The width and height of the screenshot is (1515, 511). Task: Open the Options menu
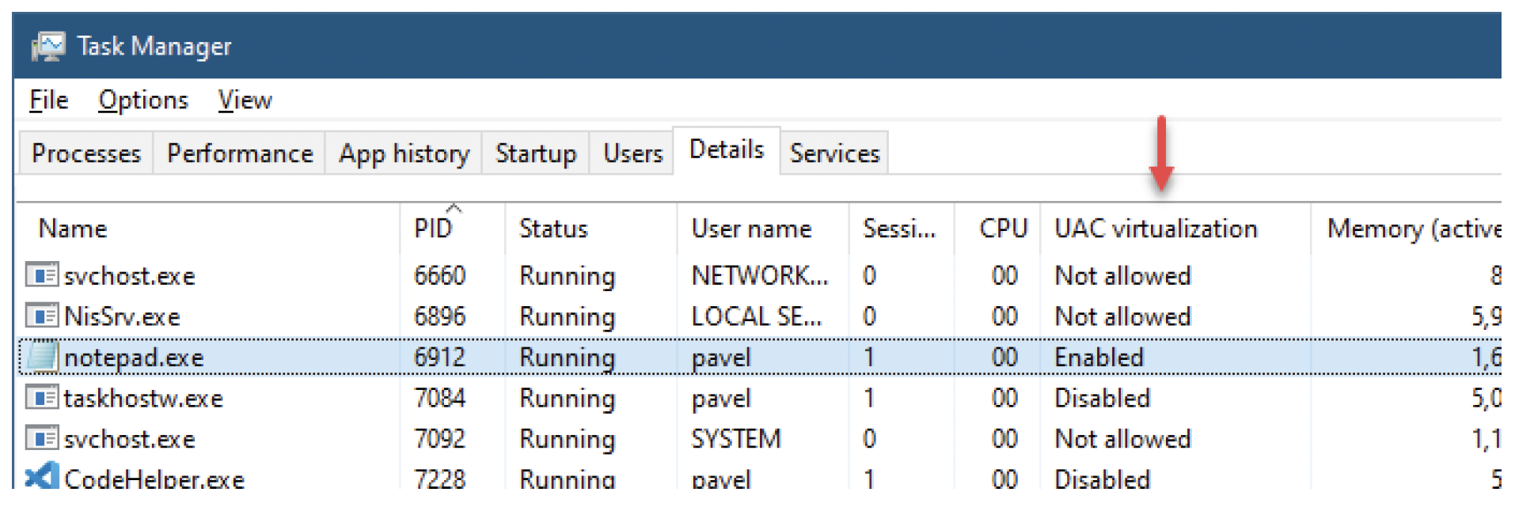(143, 100)
